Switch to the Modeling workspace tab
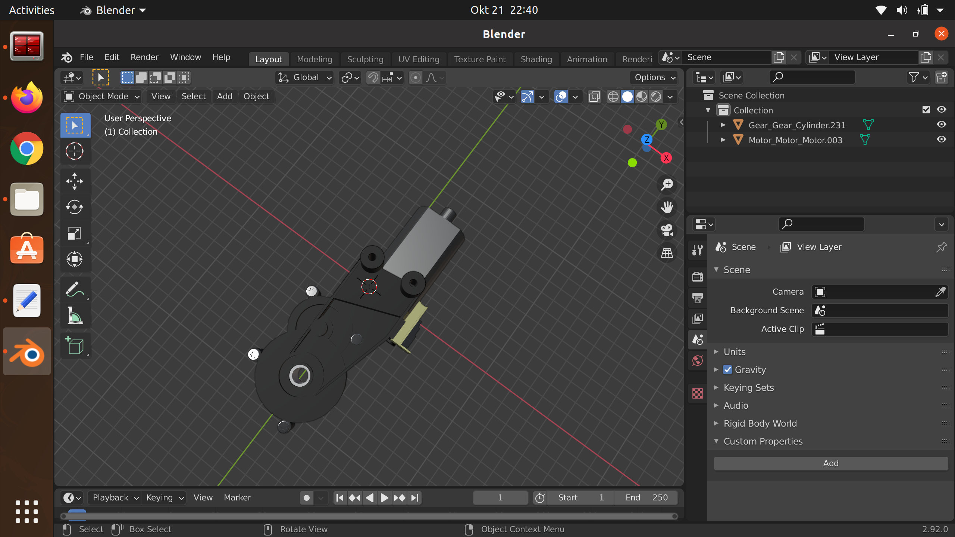Image resolution: width=955 pixels, height=537 pixels. pyautogui.click(x=314, y=59)
